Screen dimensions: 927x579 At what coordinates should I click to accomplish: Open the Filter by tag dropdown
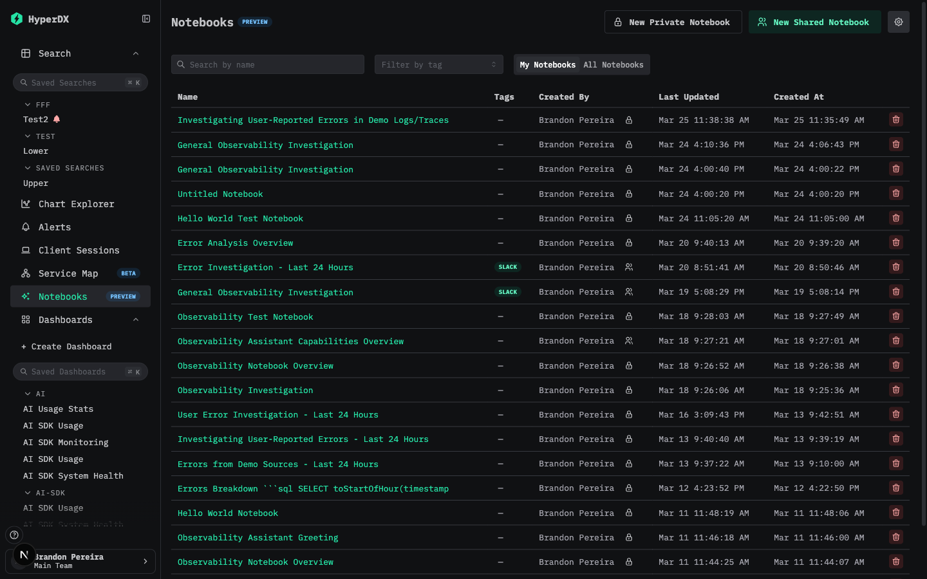438,65
